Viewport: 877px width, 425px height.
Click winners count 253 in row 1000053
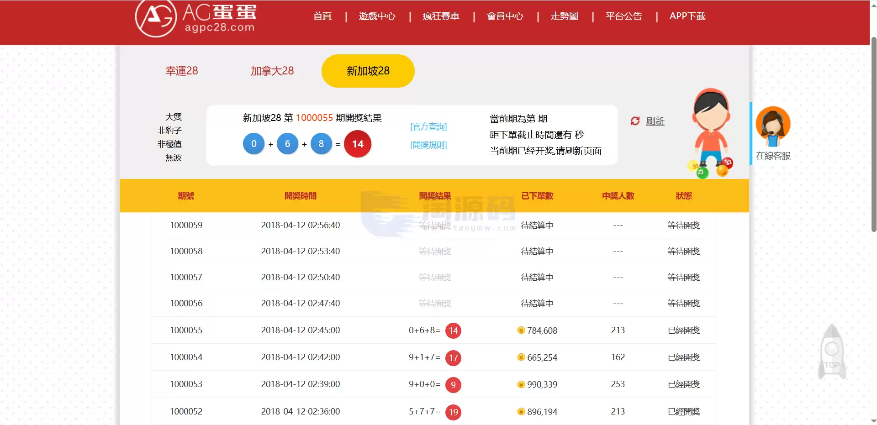pyautogui.click(x=618, y=384)
